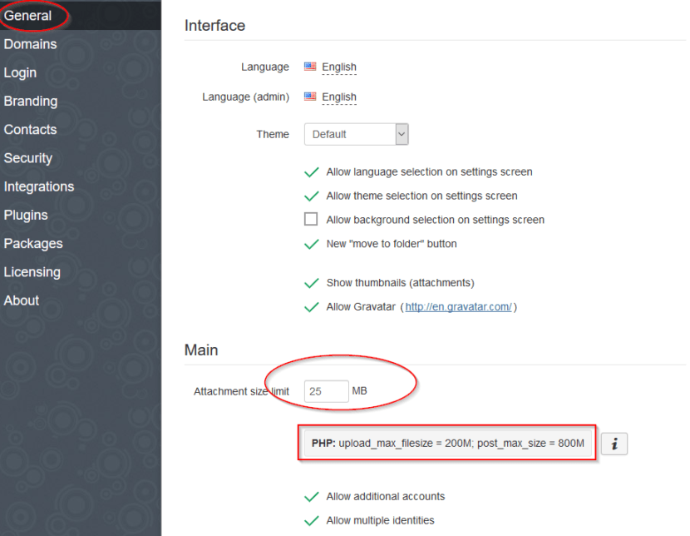This screenshot has width=690, height=536.
Task: Select the Licensing sidebar entry
Action: click(32, 272)
